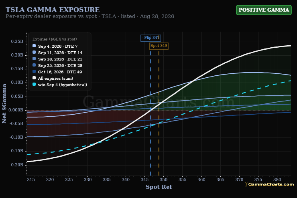Click the '325' x-axis tick label
297x198 pixels.
[69, 180]
